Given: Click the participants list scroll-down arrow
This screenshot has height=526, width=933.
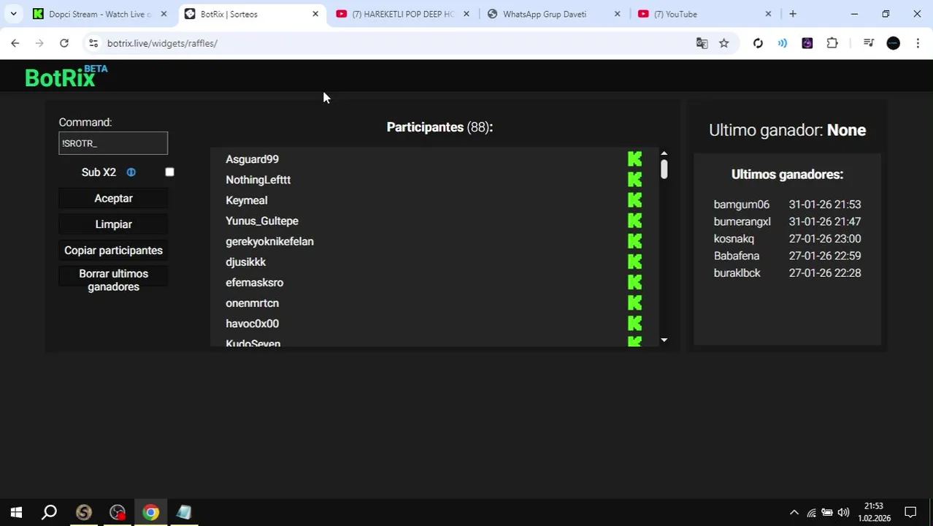Looking at the screenshot, I should tap(664, 340).
